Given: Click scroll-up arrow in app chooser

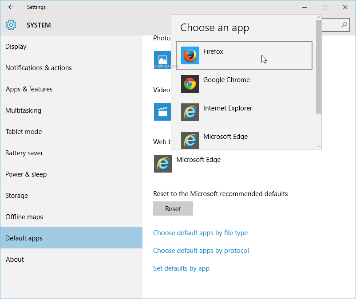Looking at the screenshot, I should [319, 17].
